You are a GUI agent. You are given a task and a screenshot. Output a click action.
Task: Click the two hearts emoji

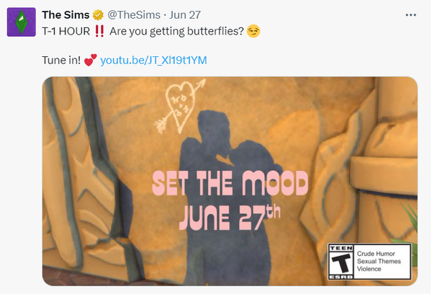pyautogui.click(x=91, y=60)
